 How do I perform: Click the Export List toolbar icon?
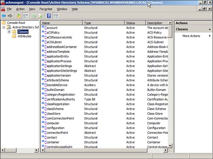pos(40,16)
